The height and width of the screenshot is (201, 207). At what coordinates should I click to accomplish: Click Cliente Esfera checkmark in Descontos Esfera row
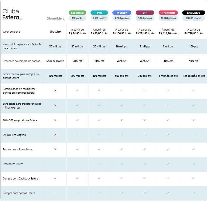tap(55, 164)
